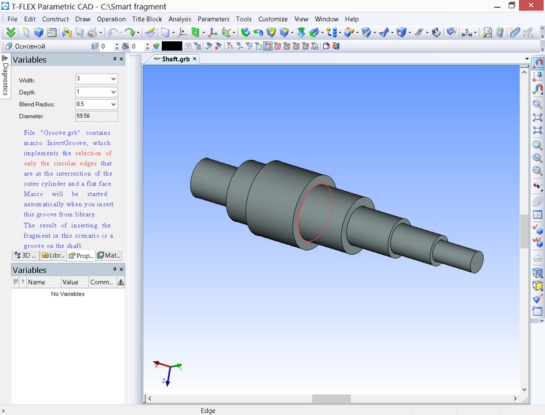Click the green Finish double-checkmark icon
This screenshot has width=545, height=415.
pyautogui.click(x=11, y=33)
